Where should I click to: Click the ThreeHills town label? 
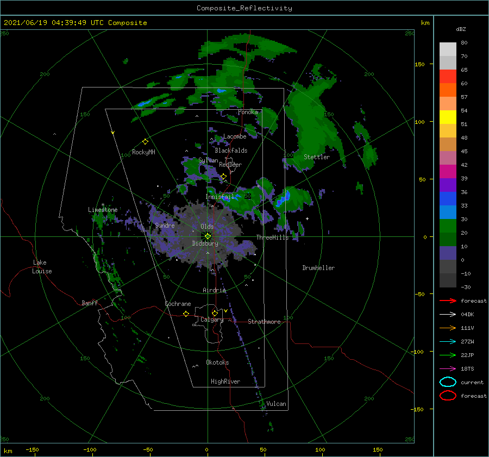click(x=272, y=237)
